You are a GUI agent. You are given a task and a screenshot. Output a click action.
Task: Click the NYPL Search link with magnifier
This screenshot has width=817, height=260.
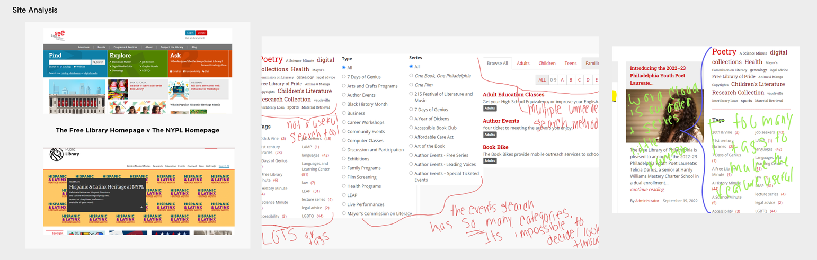click(224, 166)
